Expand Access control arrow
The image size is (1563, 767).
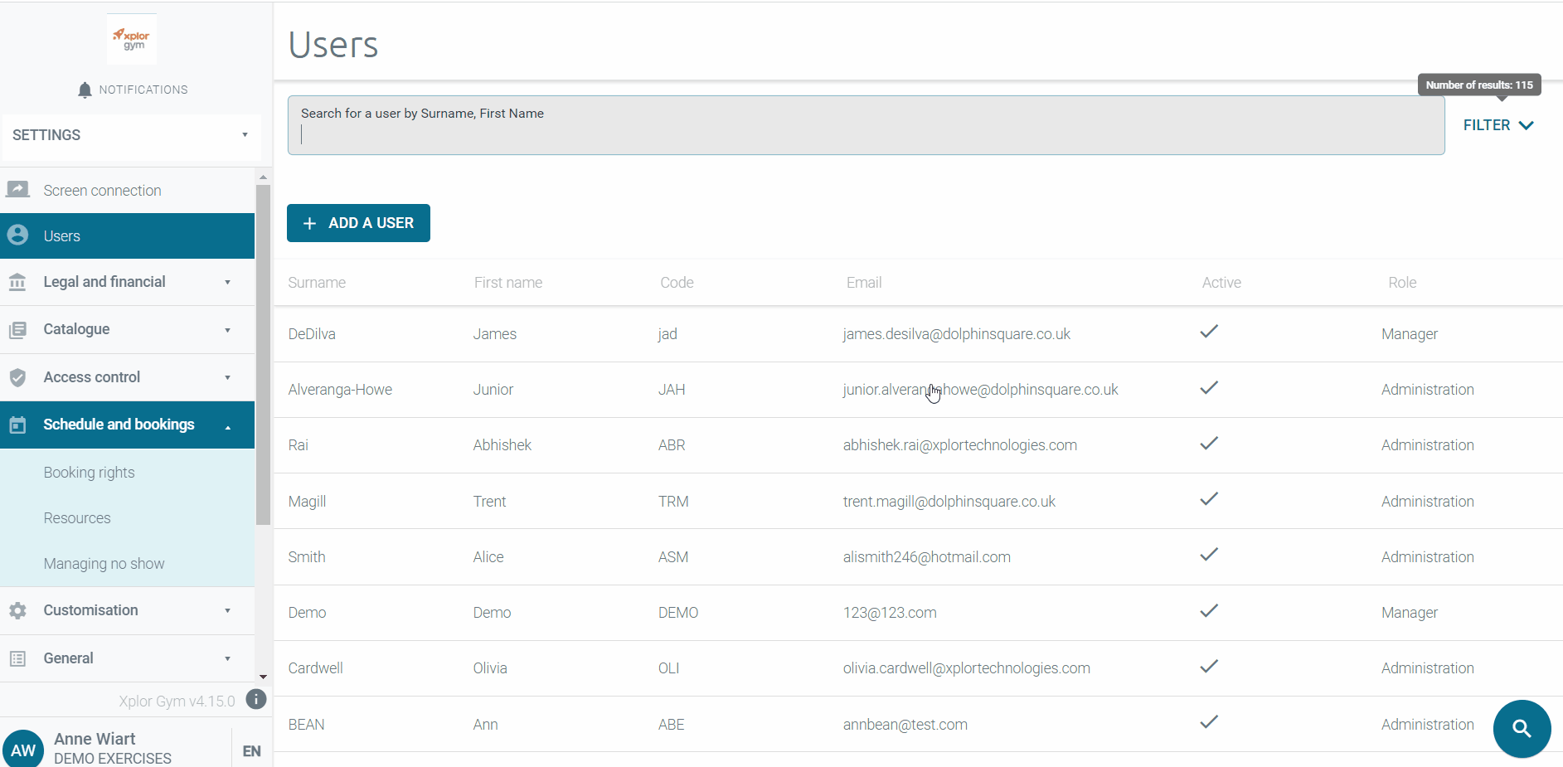227,377
